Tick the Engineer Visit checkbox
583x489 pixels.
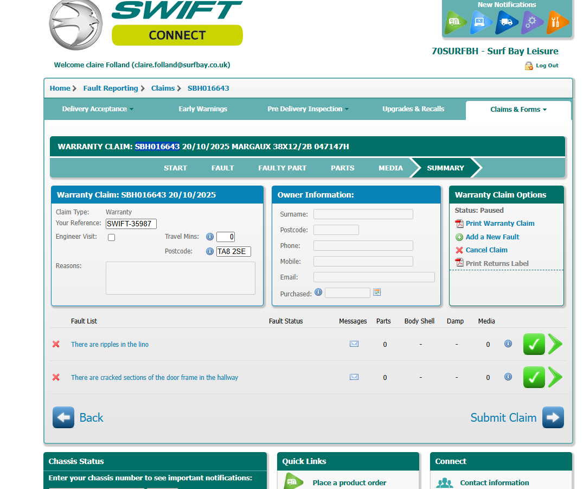point(112,237)
